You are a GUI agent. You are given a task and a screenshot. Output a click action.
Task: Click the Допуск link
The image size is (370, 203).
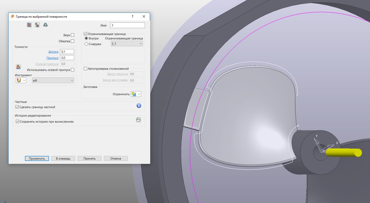tap(53, 52)
